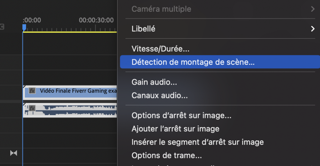Image resolution: width=320 pixels, height=166 pixels.
Task: Click the blue playhead marker on the ruler
Action: [24, 28]
